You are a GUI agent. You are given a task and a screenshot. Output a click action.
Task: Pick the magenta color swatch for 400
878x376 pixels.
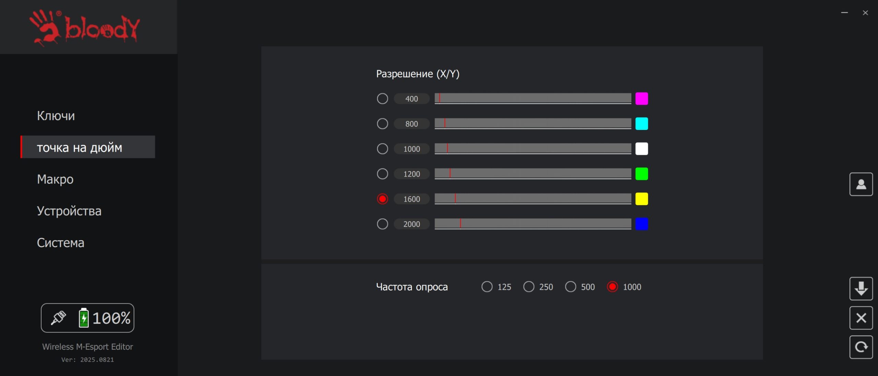coord(641,99)
